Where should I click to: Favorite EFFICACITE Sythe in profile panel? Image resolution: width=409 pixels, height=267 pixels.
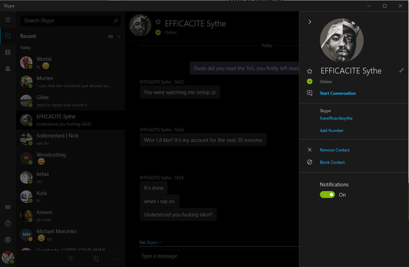click(310, 71)
